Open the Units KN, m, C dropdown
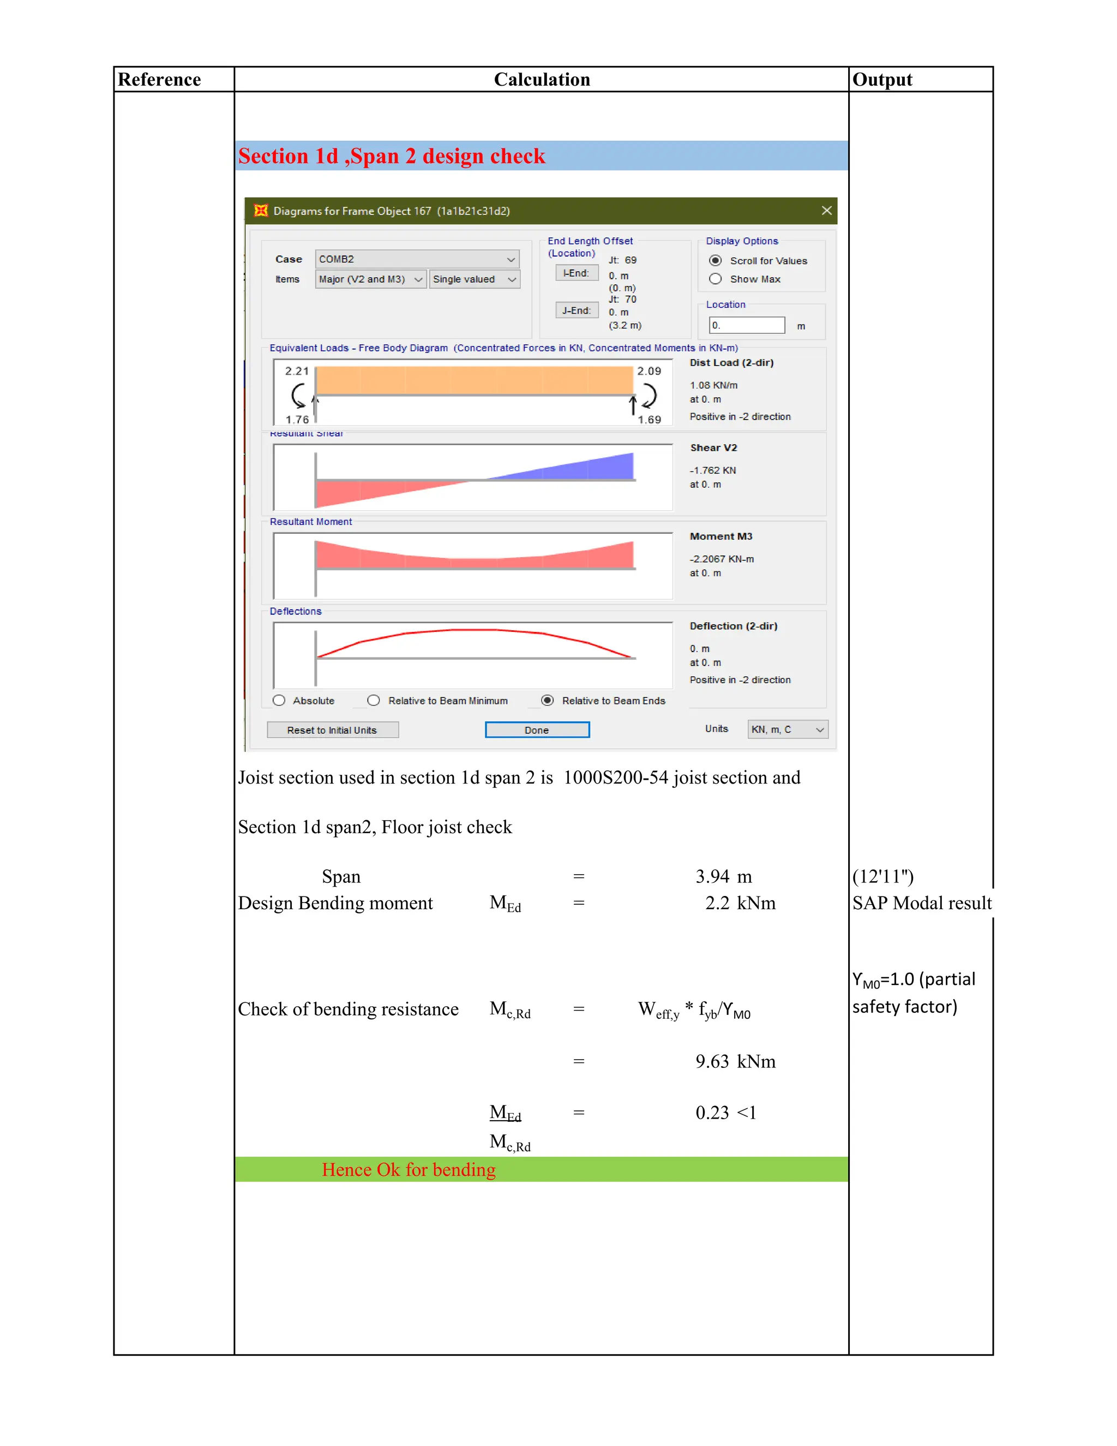1117x1446 pixels. tap(788, 730)
